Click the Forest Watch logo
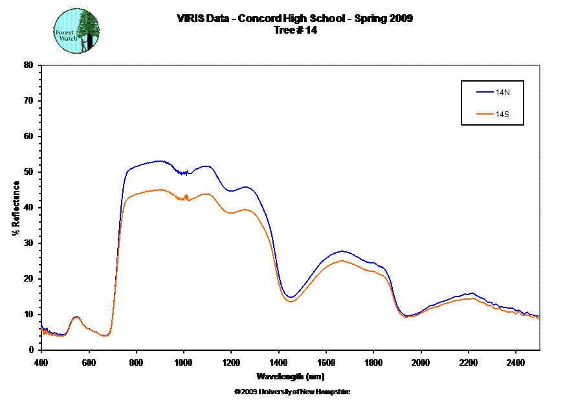This screenshot has width=587, height=402. pos(77,32)
